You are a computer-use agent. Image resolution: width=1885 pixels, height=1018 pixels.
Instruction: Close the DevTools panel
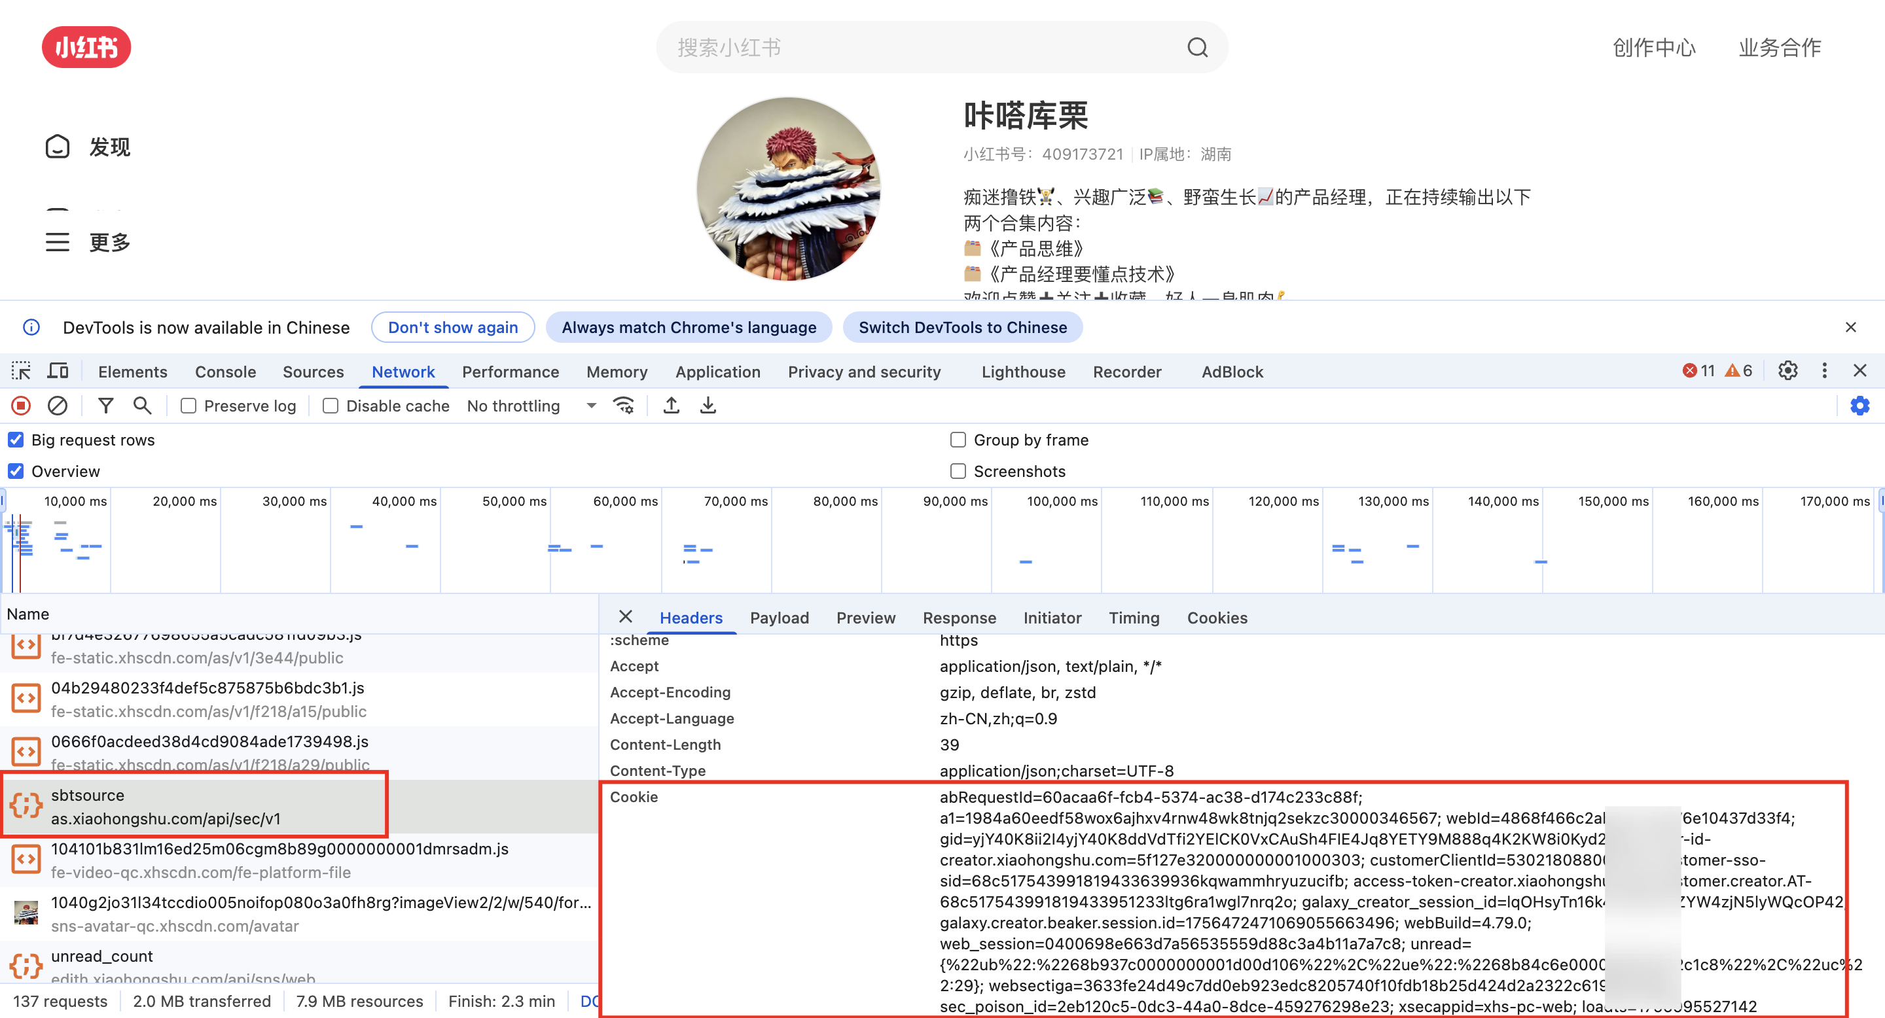coord(1860,371)
